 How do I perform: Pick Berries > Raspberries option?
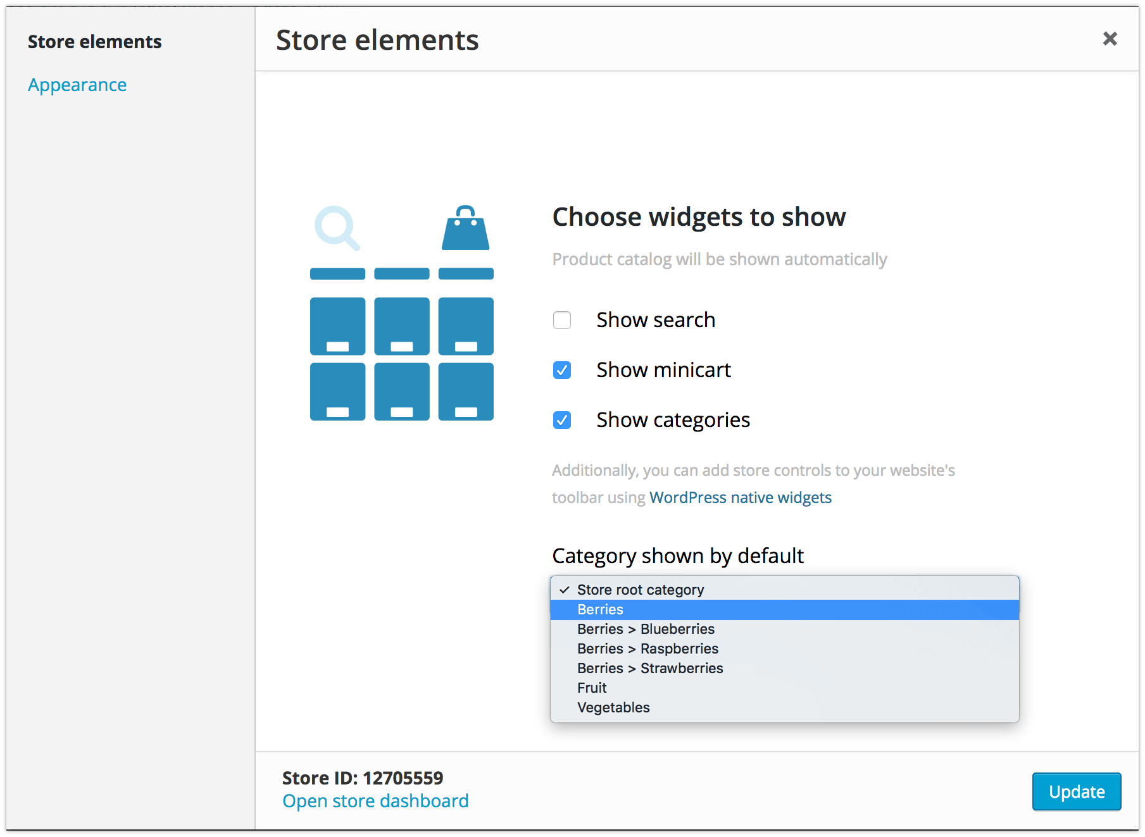coord(785,648)
